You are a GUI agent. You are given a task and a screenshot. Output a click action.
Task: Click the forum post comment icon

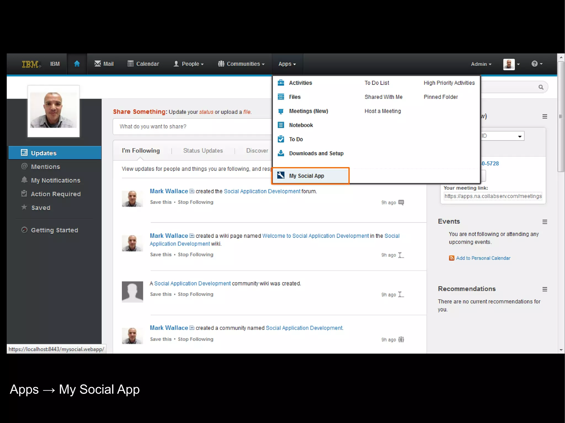click(x=401, y=203)
